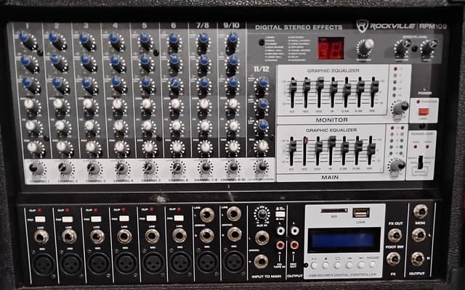
Task: Click the channel 6 MIC XLR input
Action: 181,262
